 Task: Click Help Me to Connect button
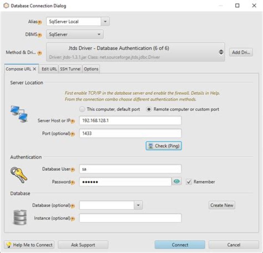pos(29,245)
